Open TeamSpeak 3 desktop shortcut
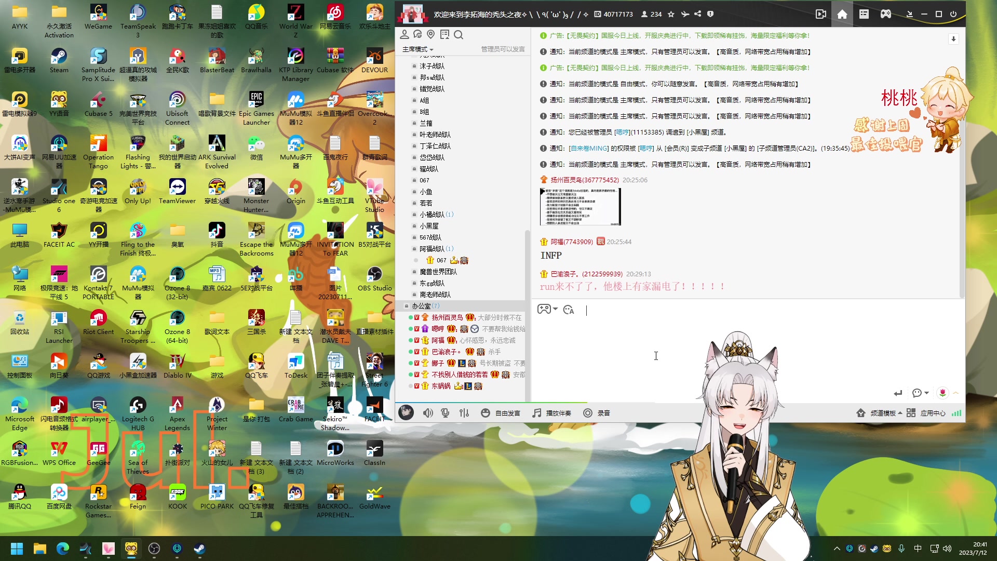 click(x=138, y=21)
